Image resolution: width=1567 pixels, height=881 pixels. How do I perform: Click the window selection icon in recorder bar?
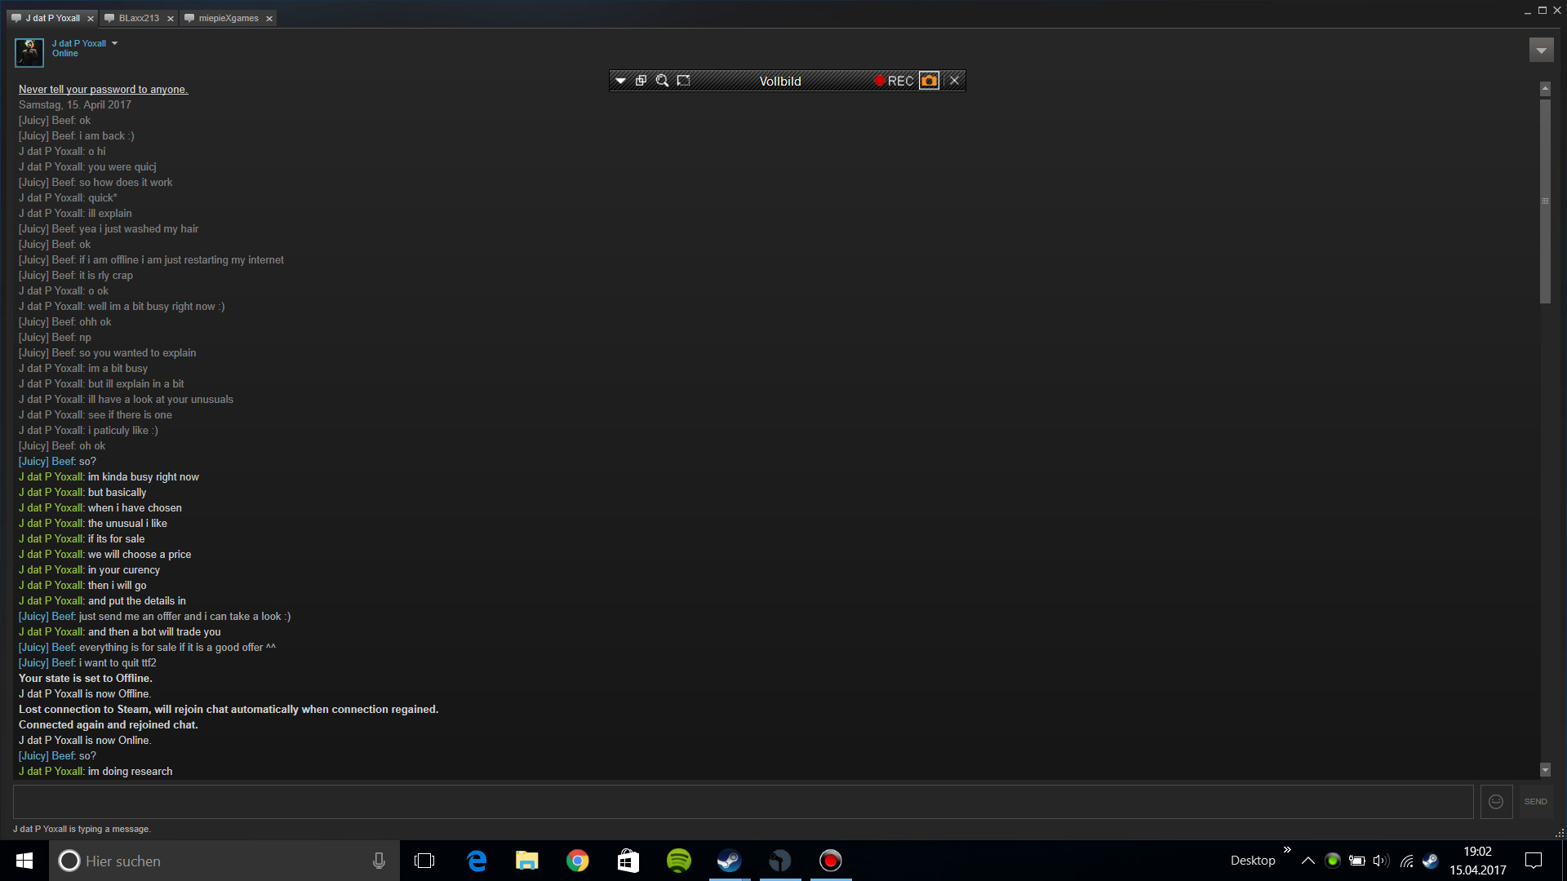(x=641, y=81)
